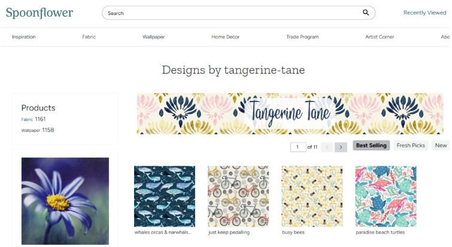
Task: Open the Home Decor menu
Action: coord(225,37)
